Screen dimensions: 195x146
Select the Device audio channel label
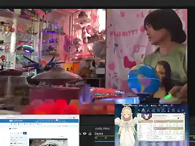tap(99, 134)
